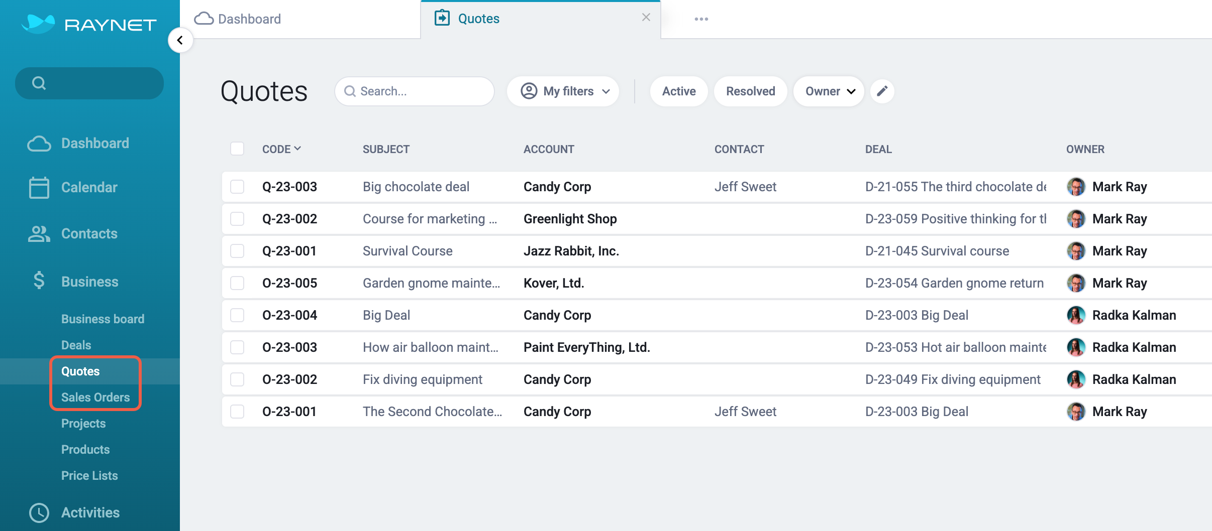Click the Calendar icon in sidebar
The height and width of the screenshot is (531, 1212).
pyautogui.click(x=39, y=188)
